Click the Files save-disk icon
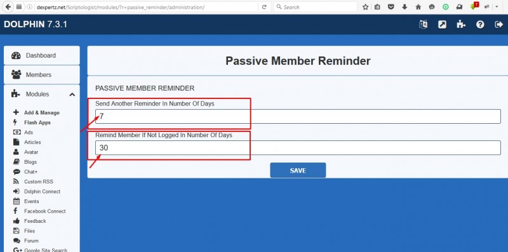The width and height of the screenshot is (508, 252). point(17,230)
